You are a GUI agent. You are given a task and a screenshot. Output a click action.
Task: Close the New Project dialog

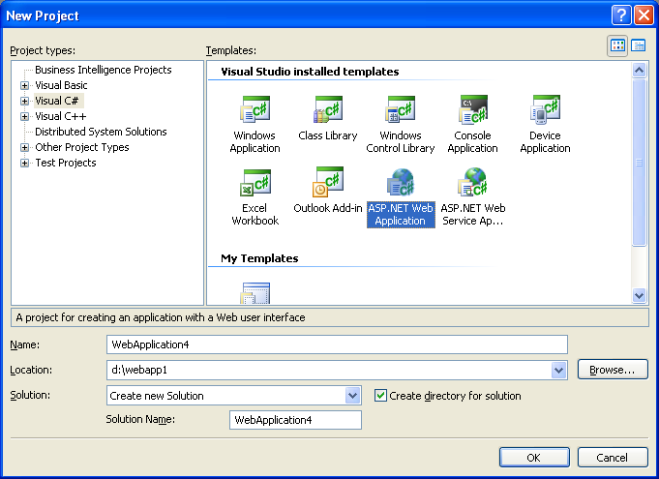[x=644, y=15]
